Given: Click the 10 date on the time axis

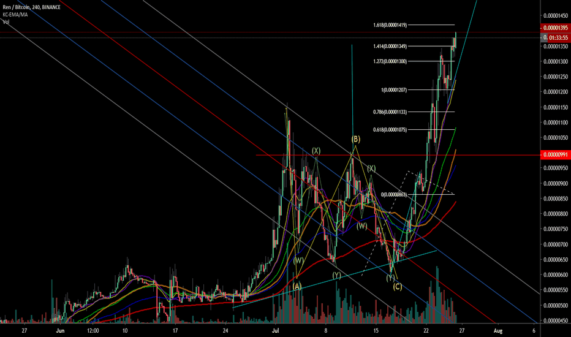Looking at the screenshot, I should [125, 331].
